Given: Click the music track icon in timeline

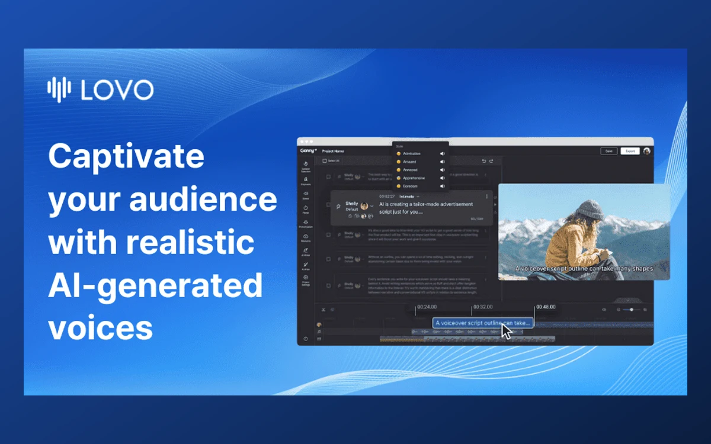Looking at the screenshot, I should point(319,332).
